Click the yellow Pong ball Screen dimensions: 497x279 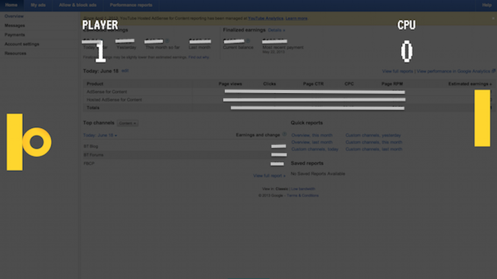click(x=36, y=142)
